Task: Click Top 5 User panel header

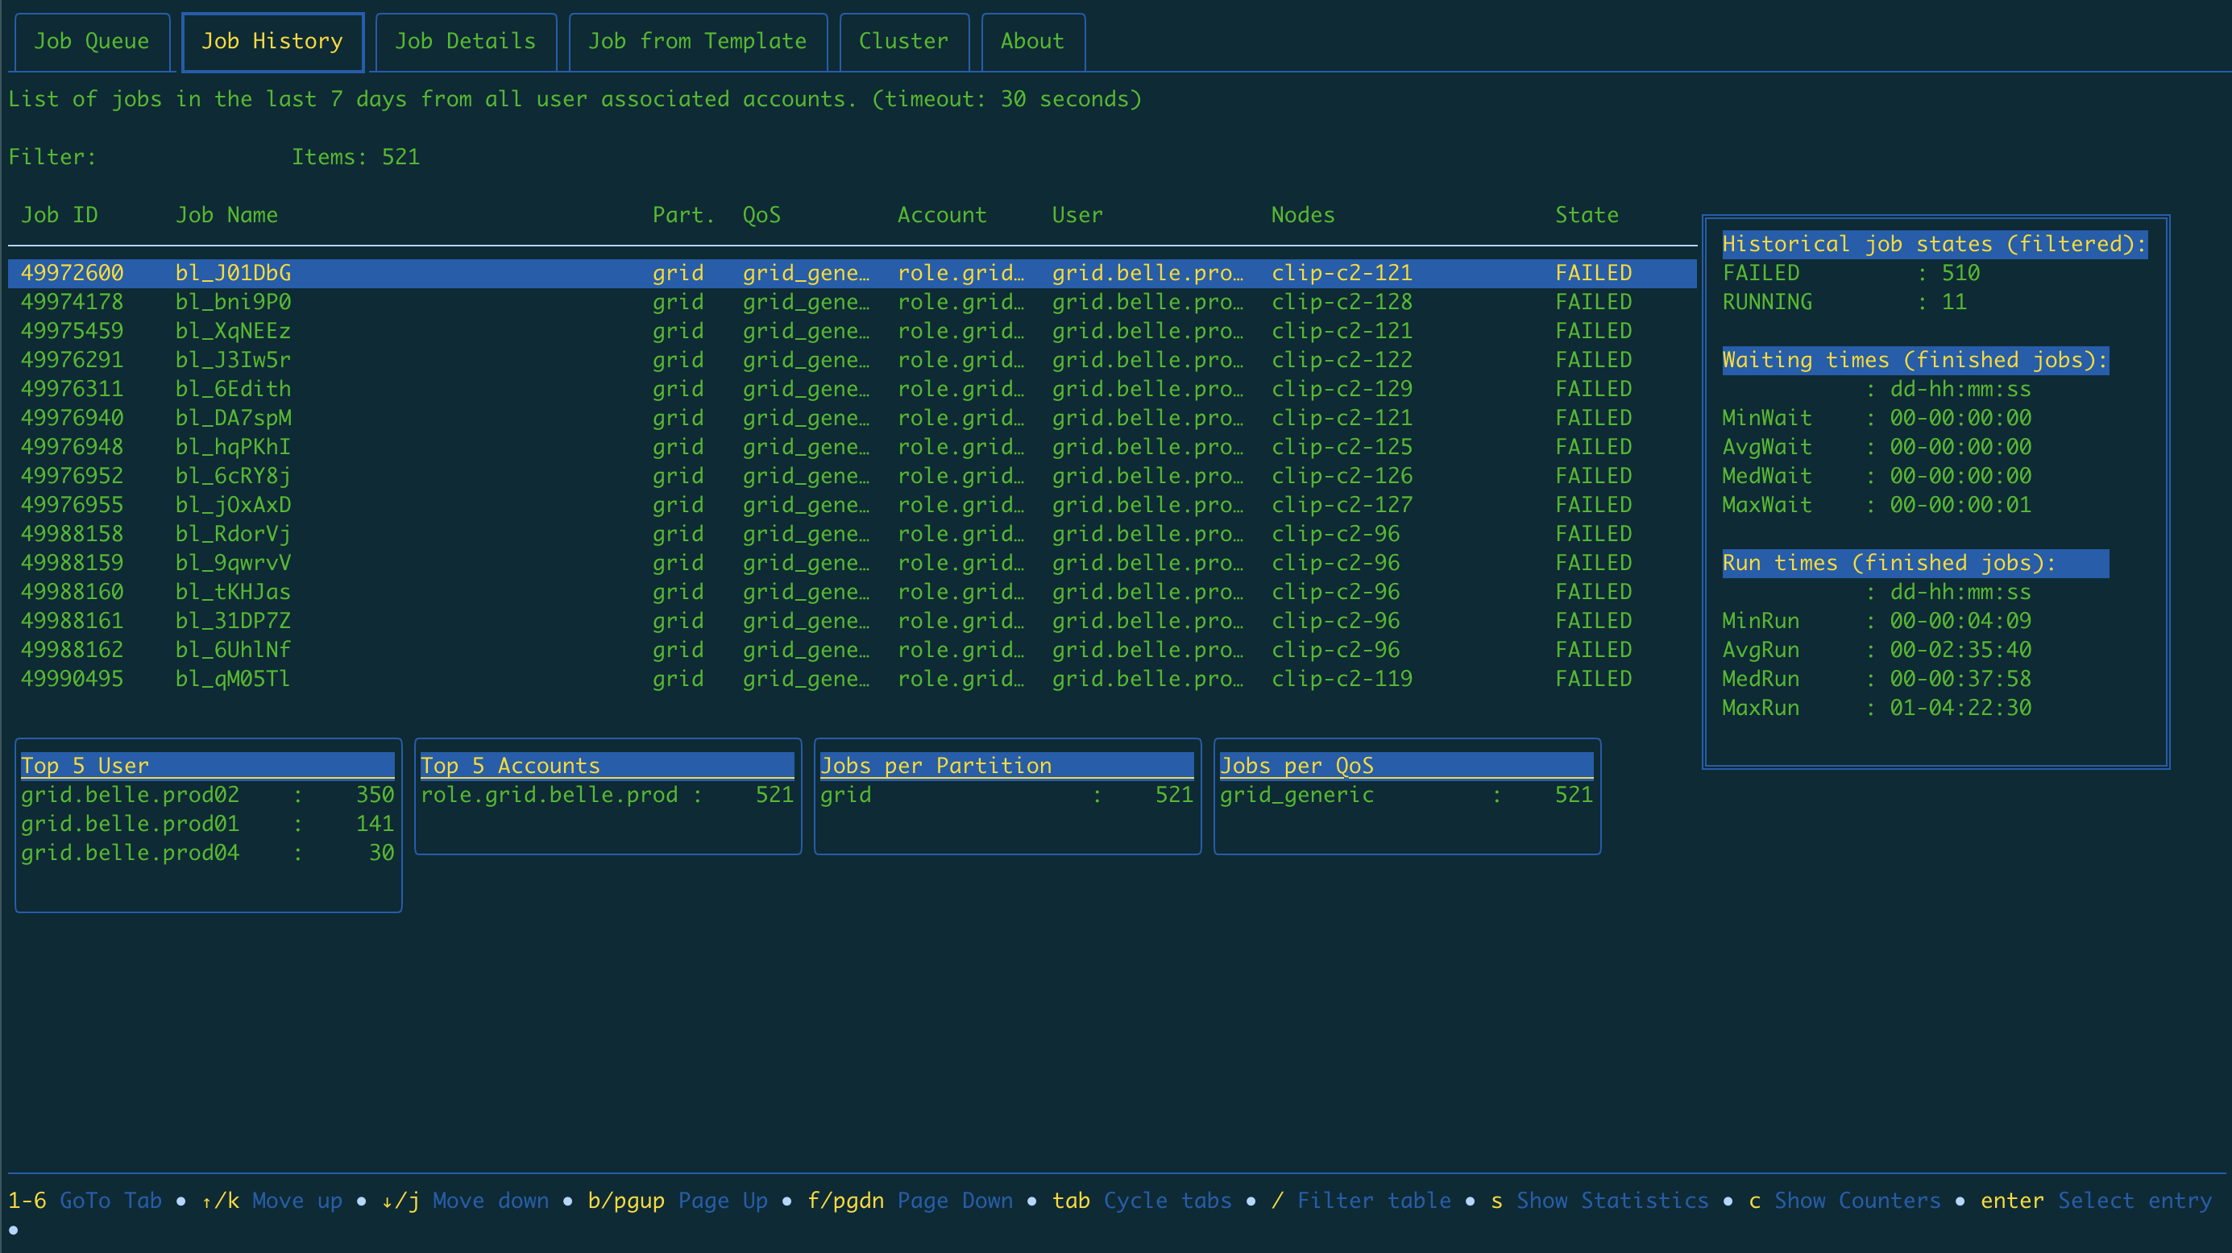Action: point(207,764)
